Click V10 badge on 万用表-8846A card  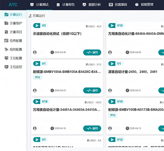point(120,26)
